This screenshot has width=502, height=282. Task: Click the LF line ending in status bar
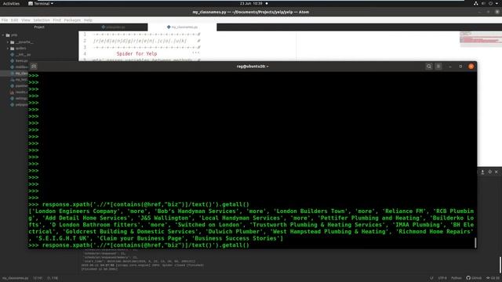coord(431,278)
